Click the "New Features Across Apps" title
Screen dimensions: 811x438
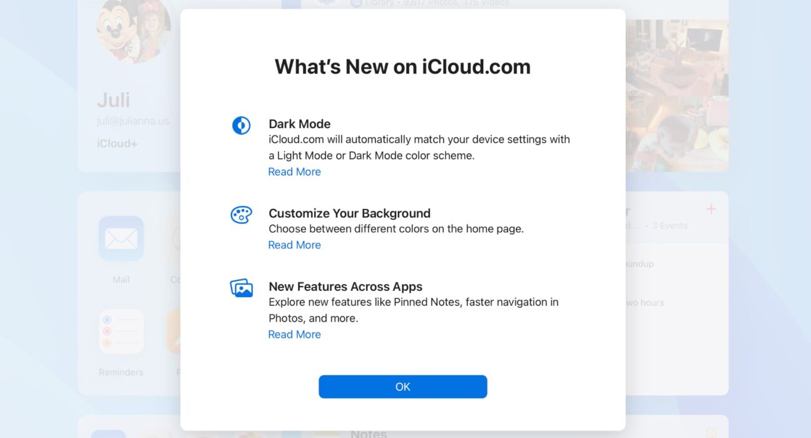tap(345, 287)
